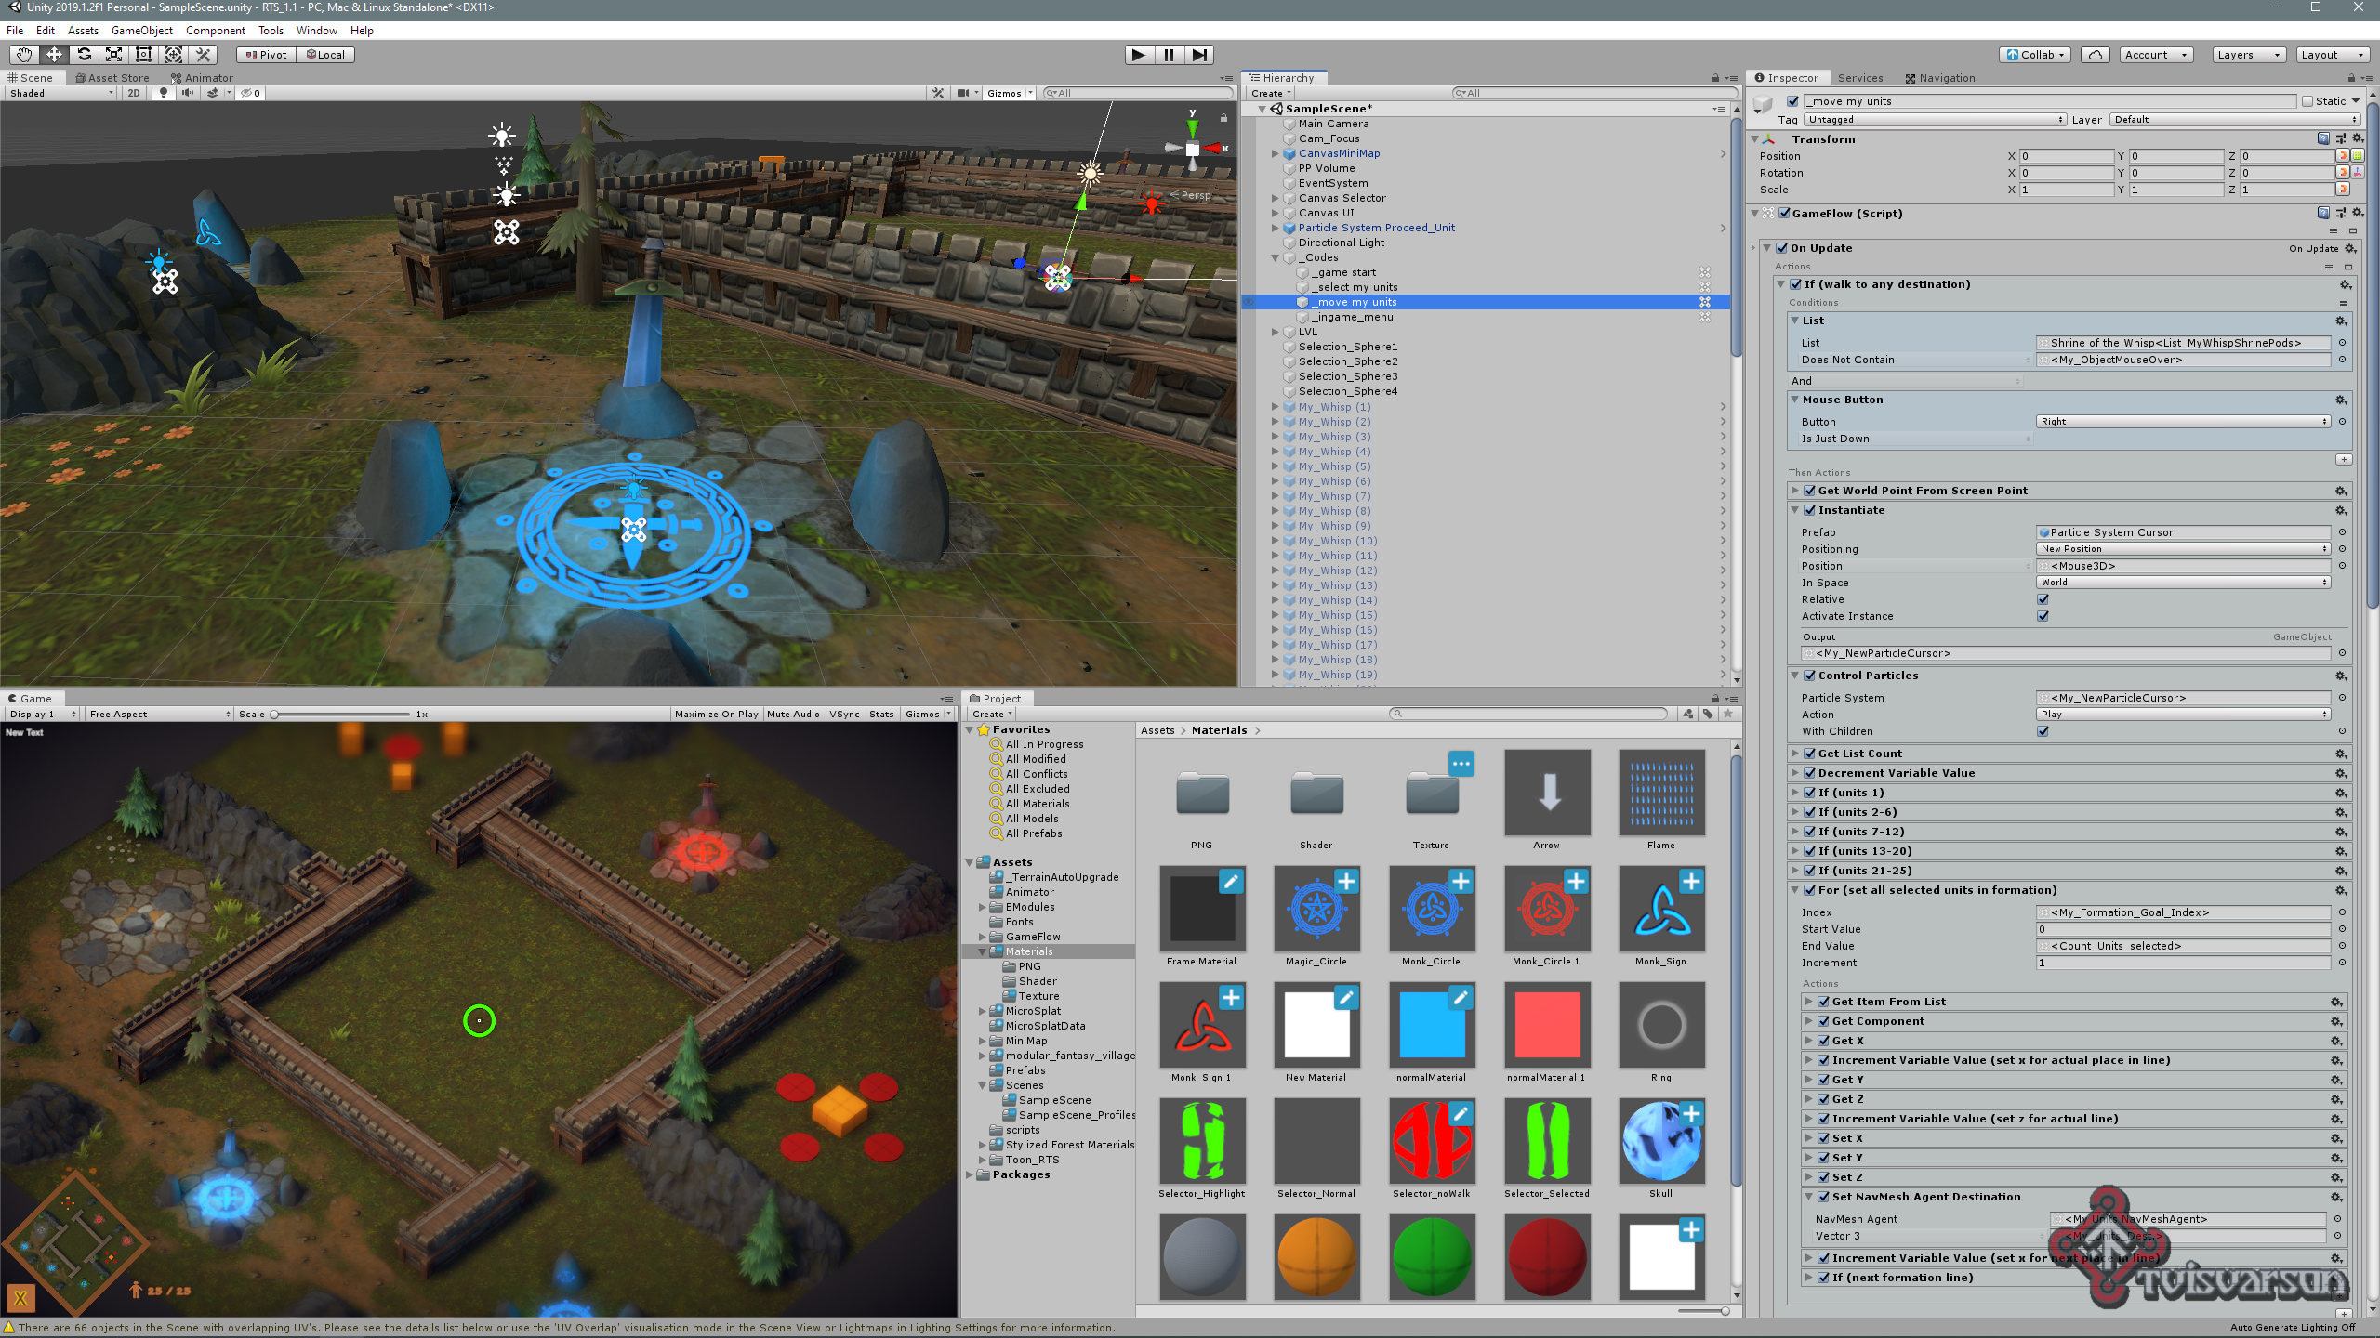Expand the My_Whisp (1) hierarchy item

(1276, 407)
